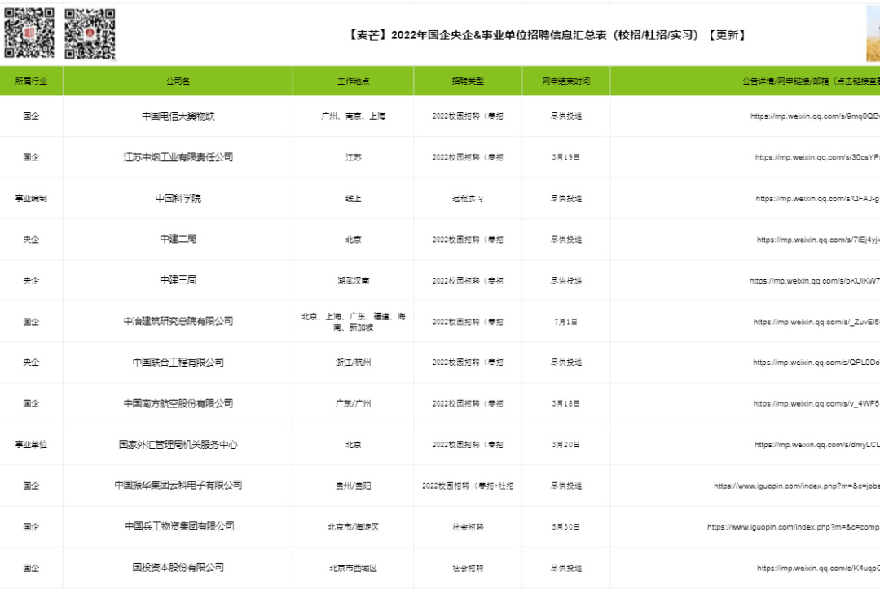Screen dimensions: 880x589
Task: Select the 网申结束时间 column header
Action: pyautogui.click(x=565, y=81)
